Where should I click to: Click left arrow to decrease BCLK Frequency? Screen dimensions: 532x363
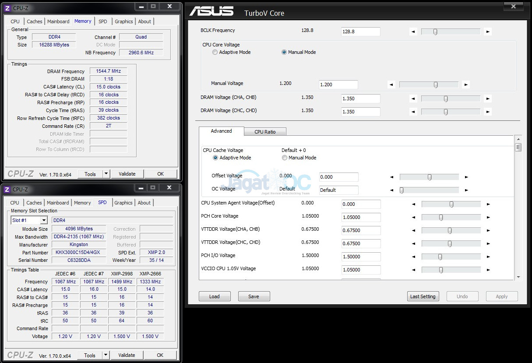click(x=413, y=32)
